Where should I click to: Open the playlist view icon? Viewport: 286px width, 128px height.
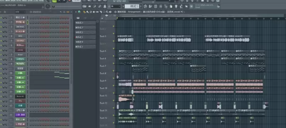click(x=145, y=6)
